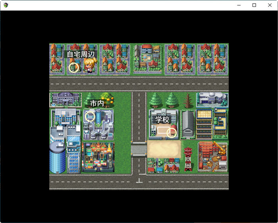Screen dimensions: 278x223
Task: Click the red radio tower
Action: (188, 158)
